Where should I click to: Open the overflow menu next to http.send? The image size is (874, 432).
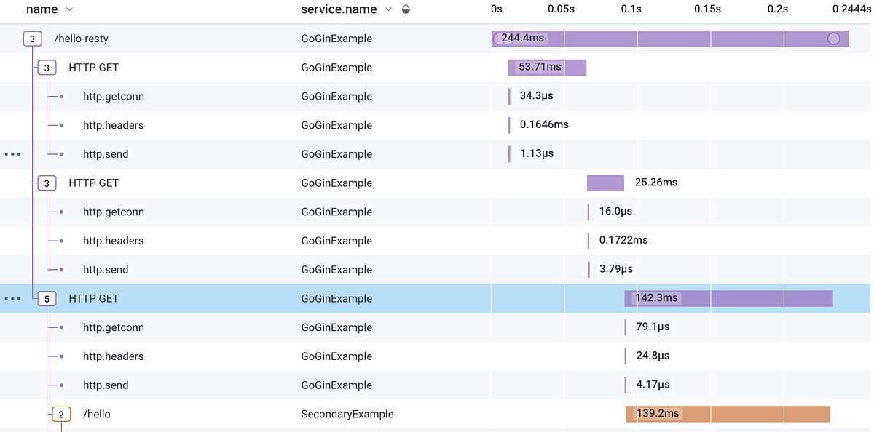coord(12,153)
